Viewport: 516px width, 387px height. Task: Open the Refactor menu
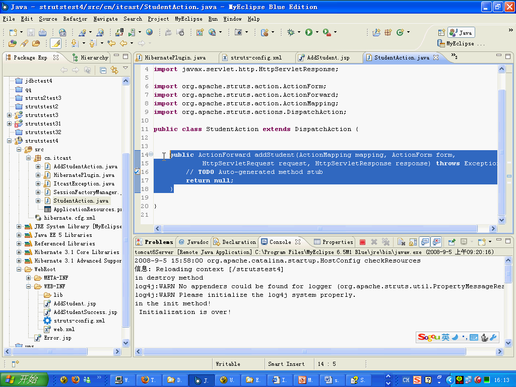(x=75, y=19)
